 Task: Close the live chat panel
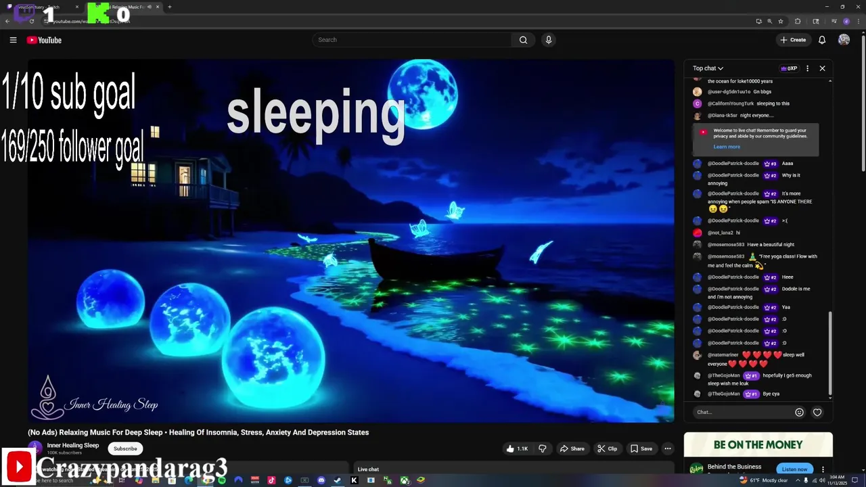coord(822,68)
